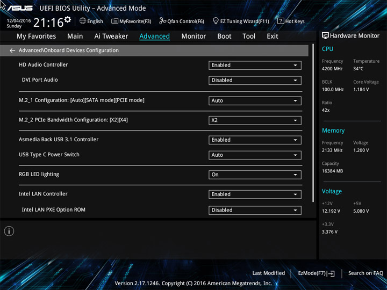This screenshot has height=290, width=387.
Task: Click the ASUS logo
Action: tap(20, 8)
